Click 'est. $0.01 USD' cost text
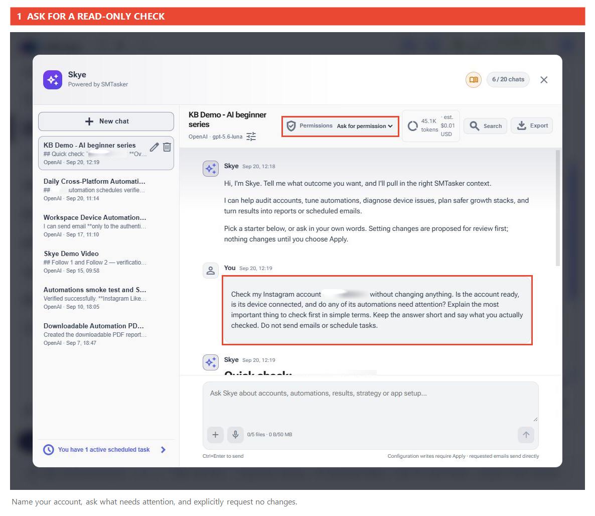The image size is (595, 516). click(448, 125)
